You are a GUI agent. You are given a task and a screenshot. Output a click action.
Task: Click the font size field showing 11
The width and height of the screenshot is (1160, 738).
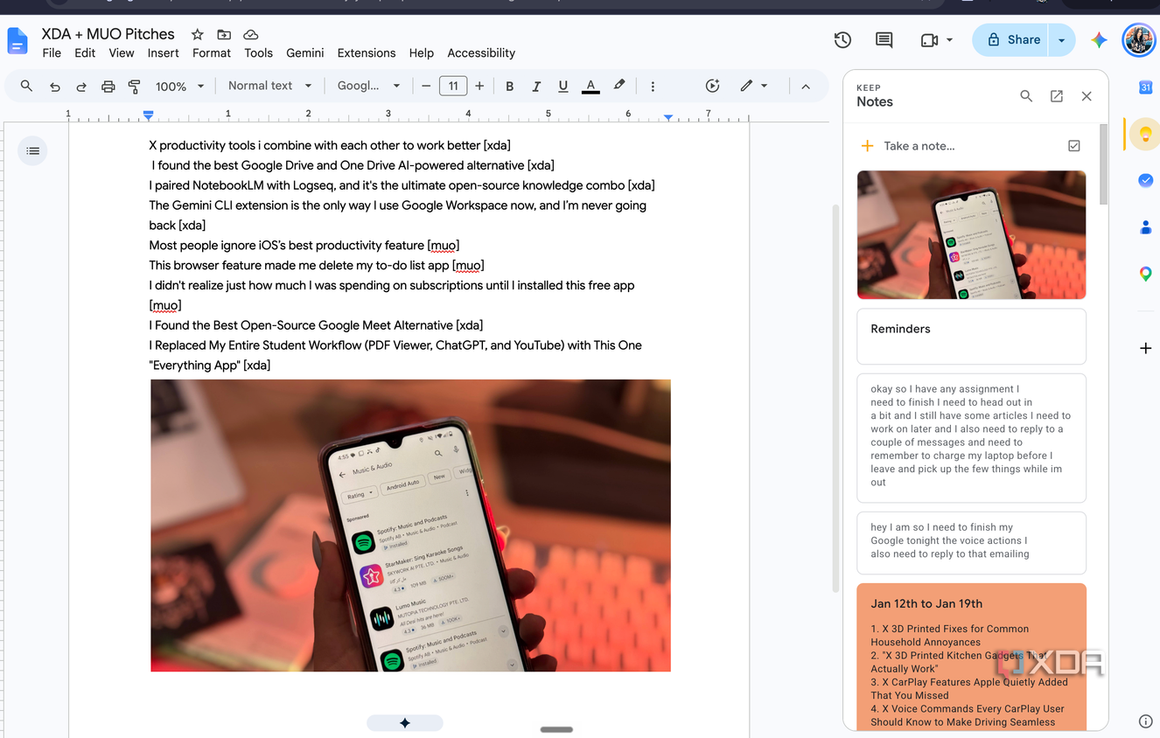click(452, 87)
